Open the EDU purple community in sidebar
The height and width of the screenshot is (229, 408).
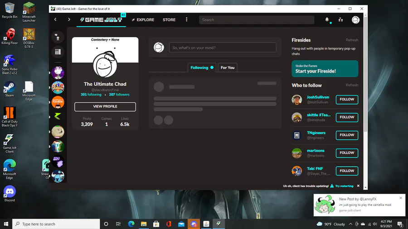pos(58,161)
